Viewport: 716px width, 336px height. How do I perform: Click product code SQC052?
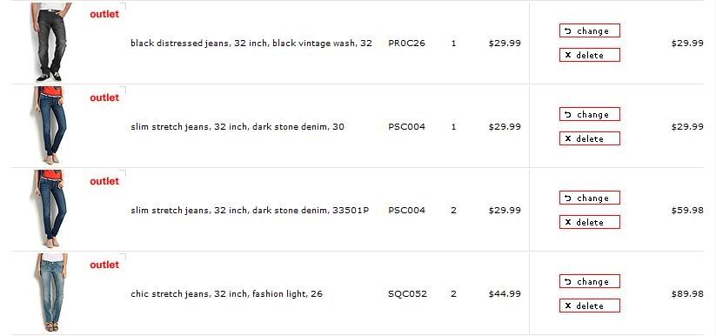click(x=407, y=294)
